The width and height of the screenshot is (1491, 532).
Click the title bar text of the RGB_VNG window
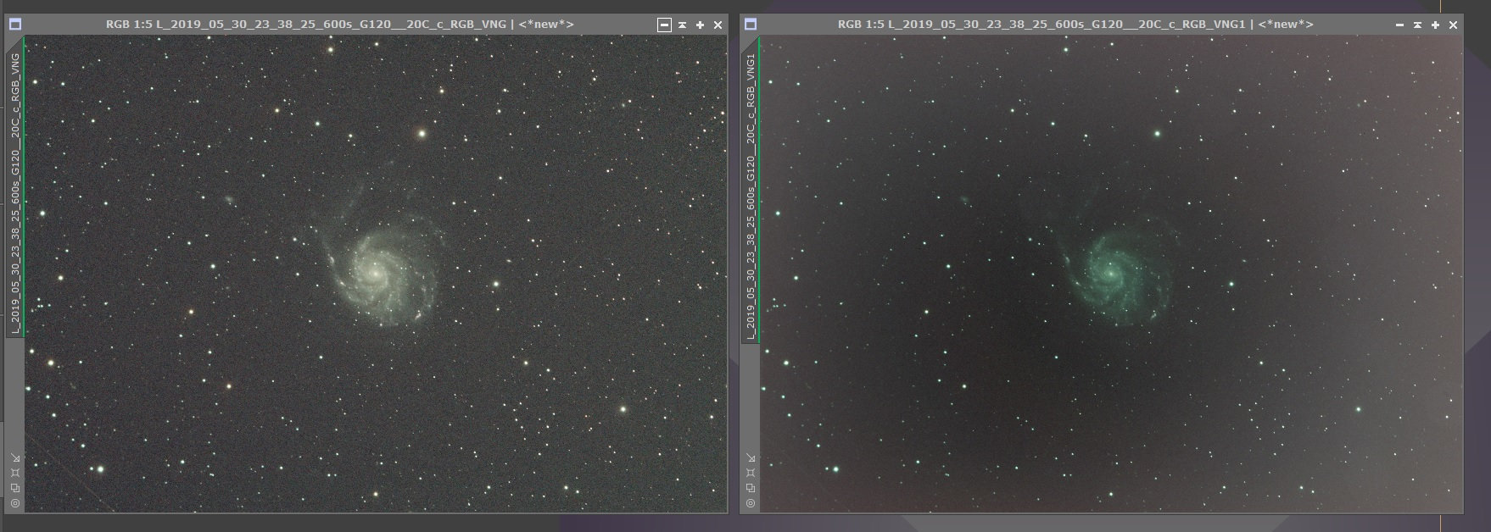click(x=339, y=25)
